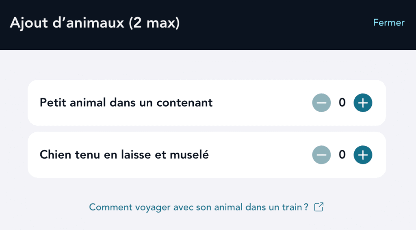Close the Ajout d'animaux panel with Fermer
This screenshot has width=416, height=230.
click(x=388, y=23)
